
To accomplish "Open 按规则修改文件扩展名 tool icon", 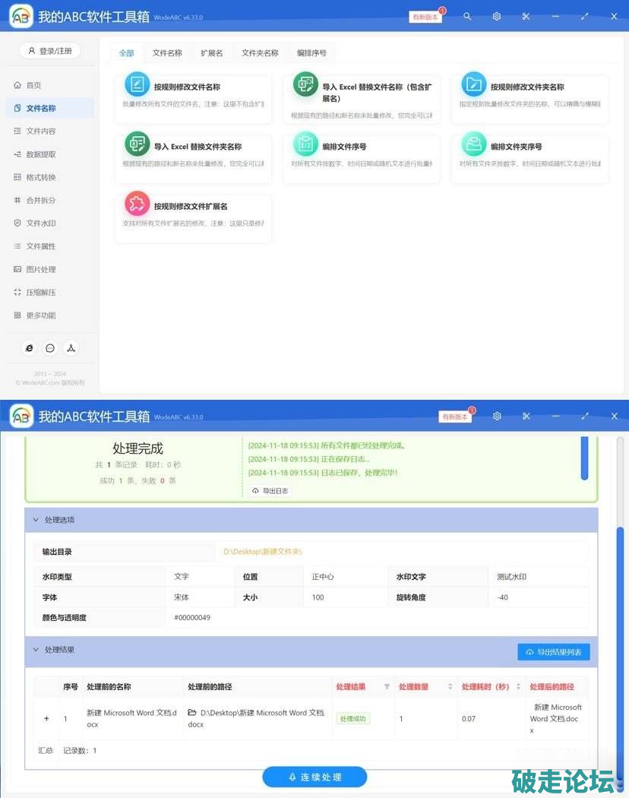I will point(137,204).
